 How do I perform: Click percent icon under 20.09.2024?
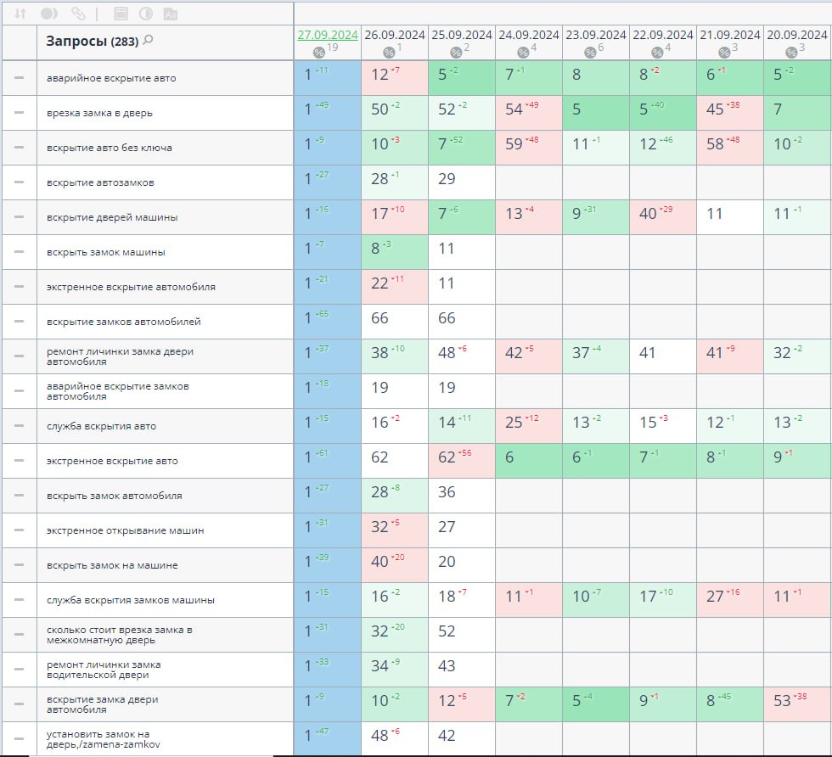coord(790,53)
